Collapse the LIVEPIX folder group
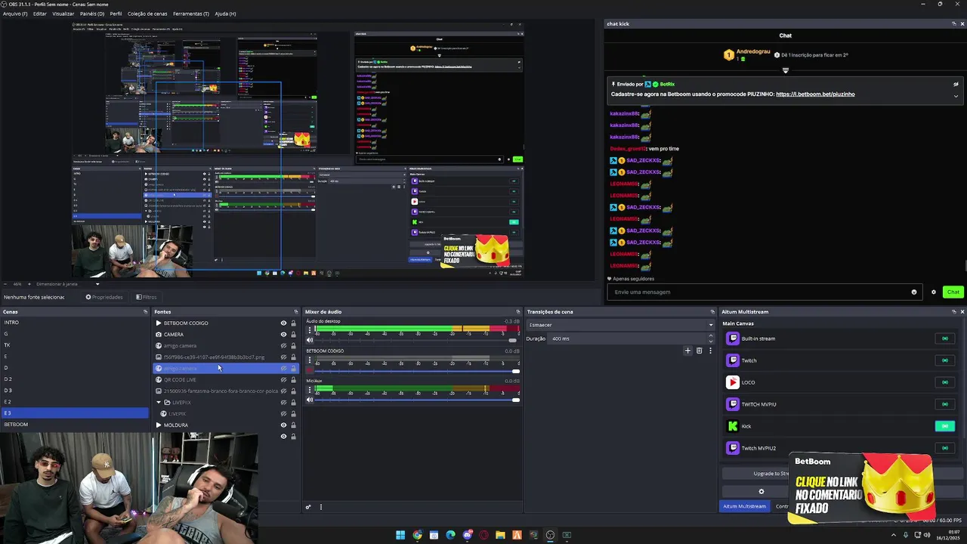The width and height of the screenshot is (967, 544). tap(159, 403)
